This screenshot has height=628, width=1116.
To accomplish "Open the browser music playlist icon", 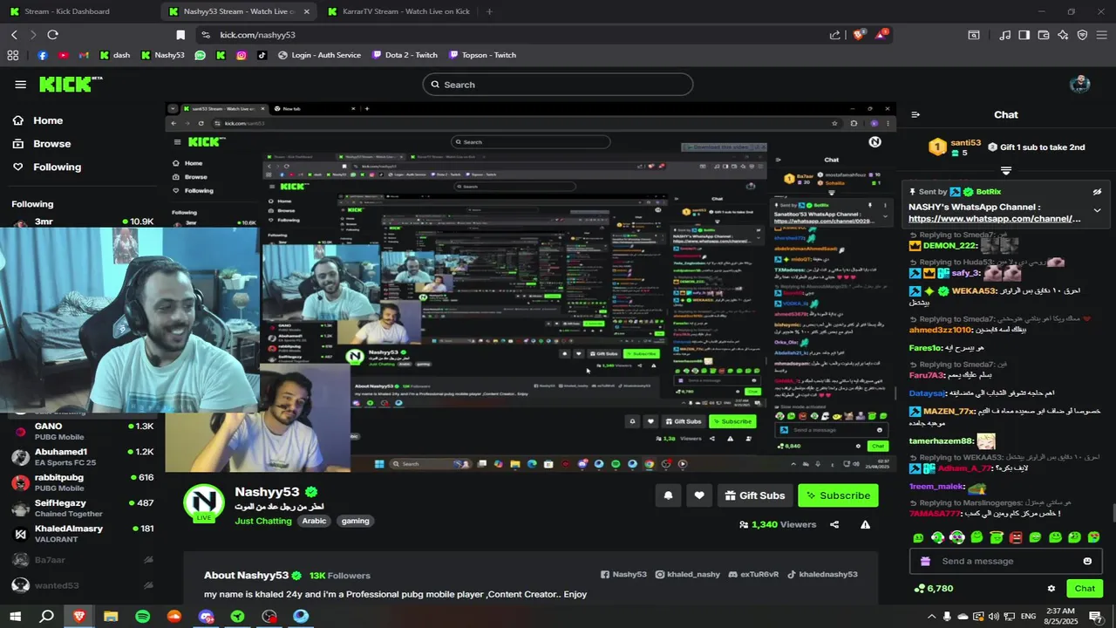I will click(x=1005, y=35).
